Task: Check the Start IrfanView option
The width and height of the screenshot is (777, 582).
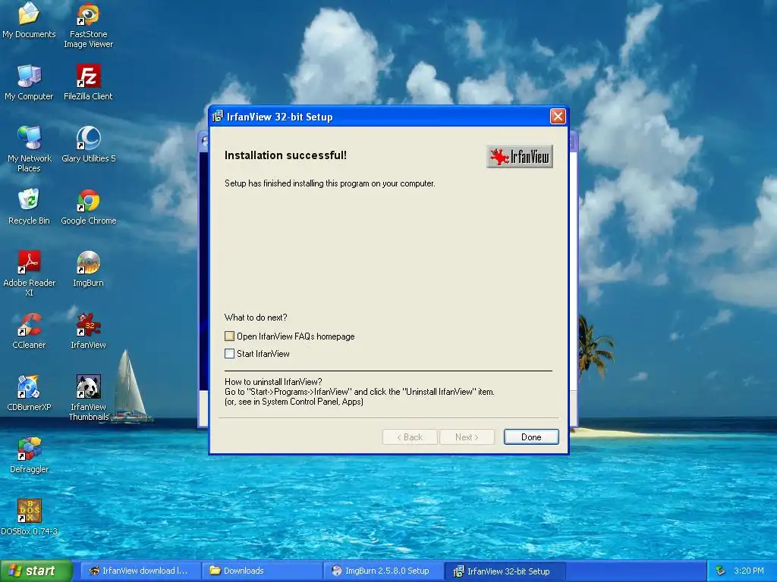Action: point(229,353)
